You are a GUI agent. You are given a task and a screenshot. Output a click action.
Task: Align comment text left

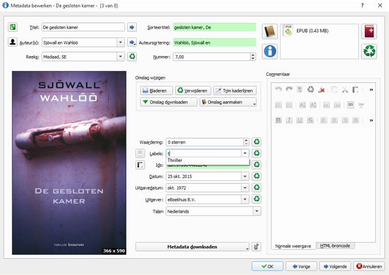point(324,120)
